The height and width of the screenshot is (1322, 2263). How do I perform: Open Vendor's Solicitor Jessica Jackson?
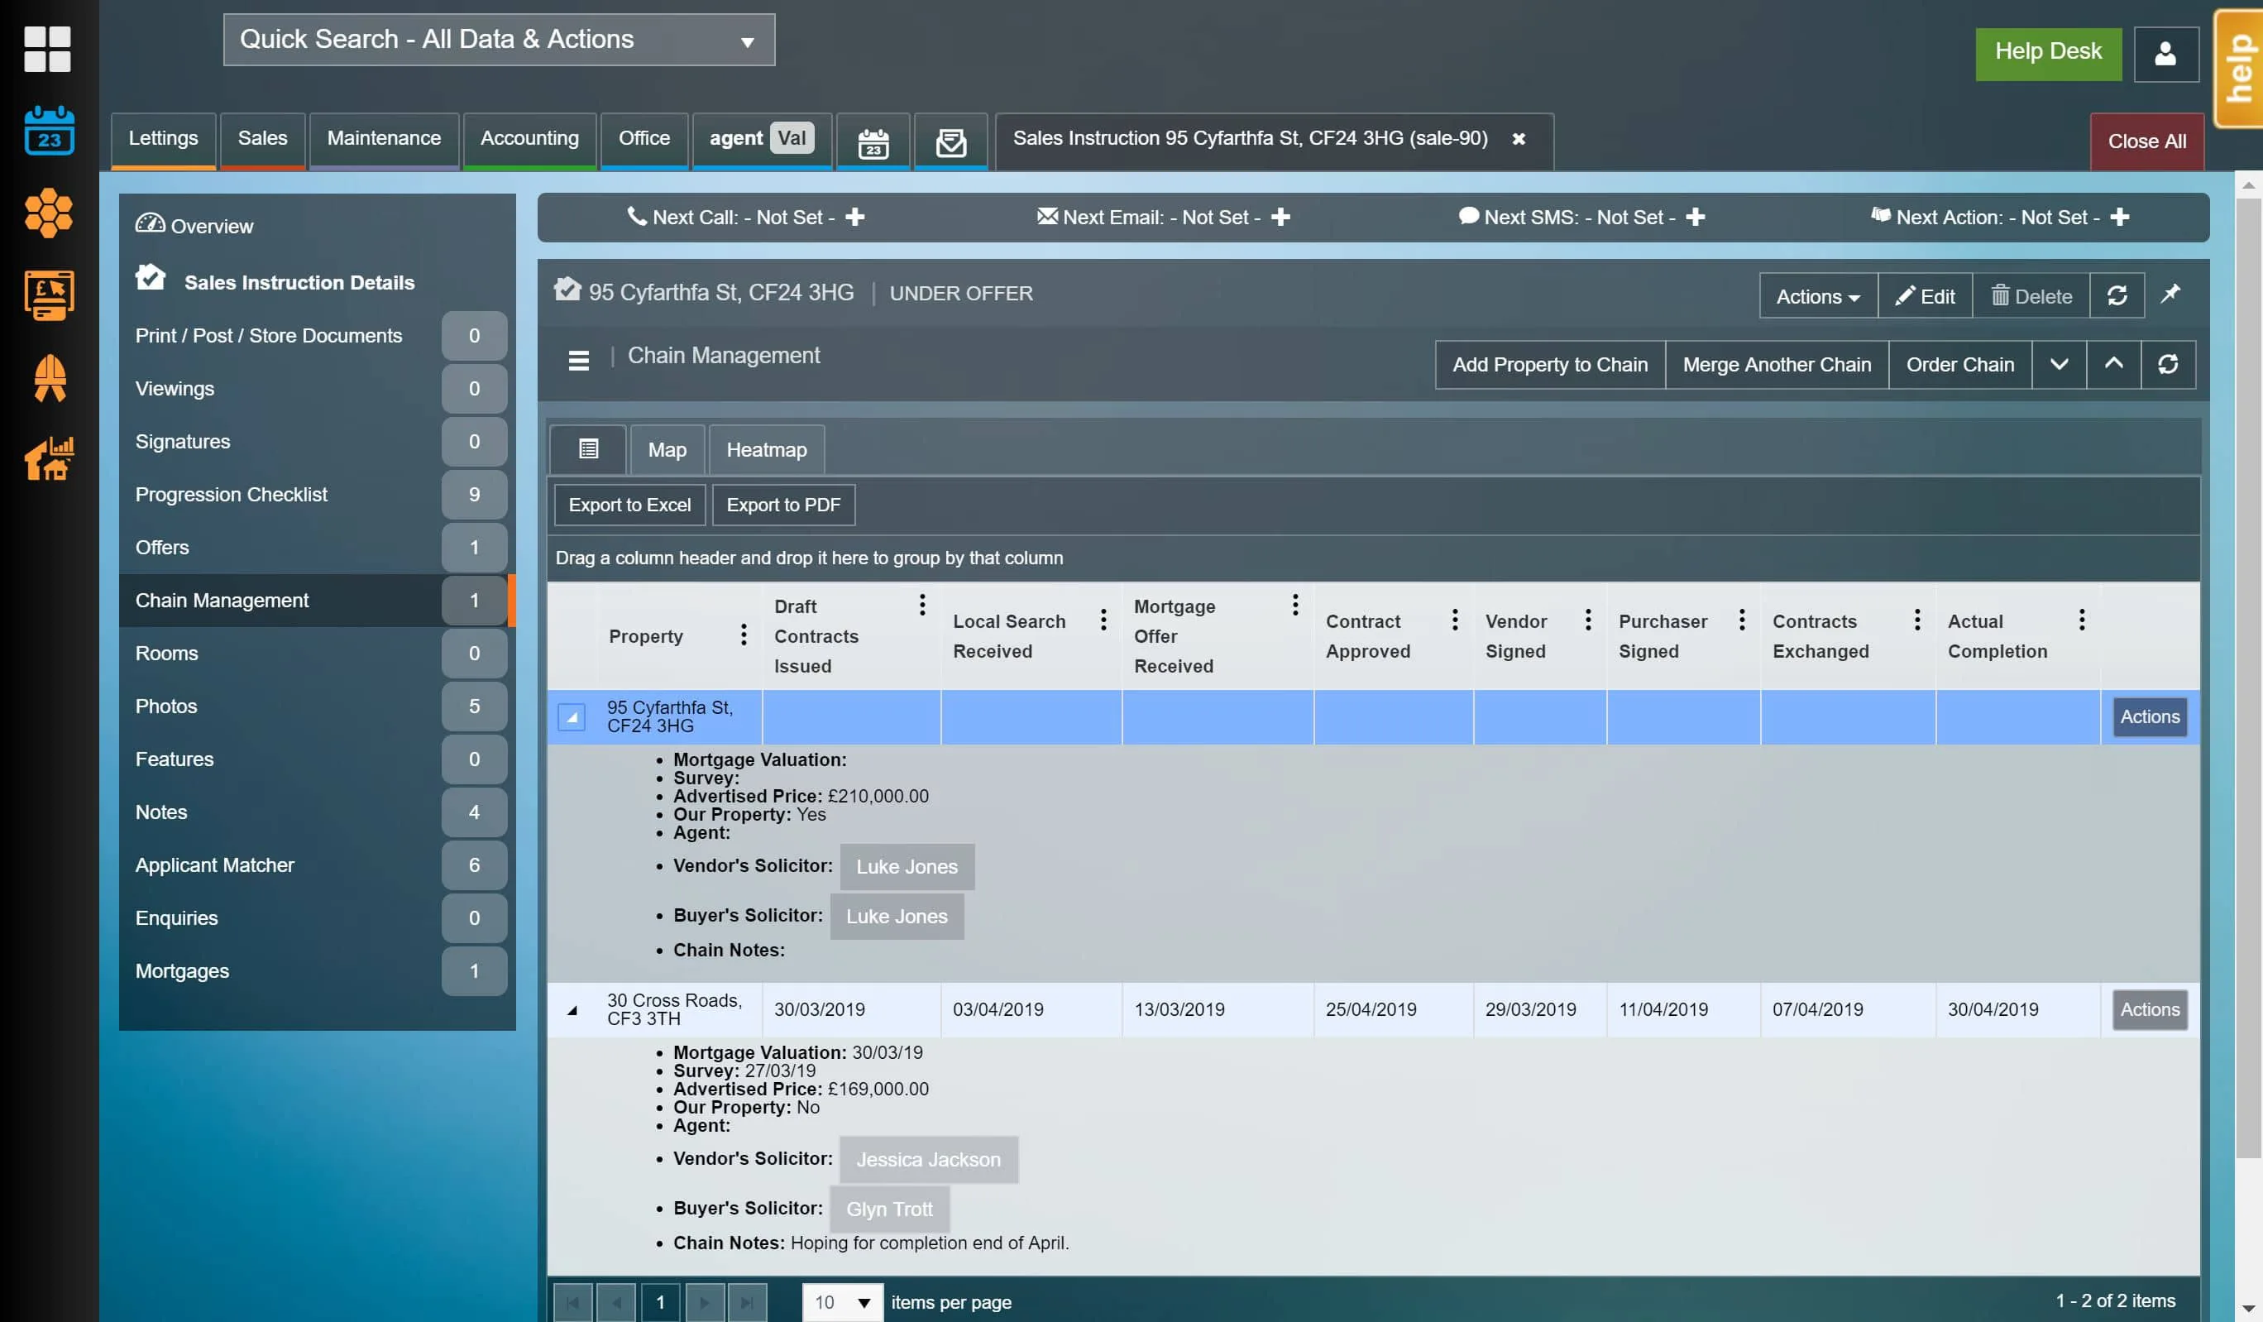(929, 1160)
